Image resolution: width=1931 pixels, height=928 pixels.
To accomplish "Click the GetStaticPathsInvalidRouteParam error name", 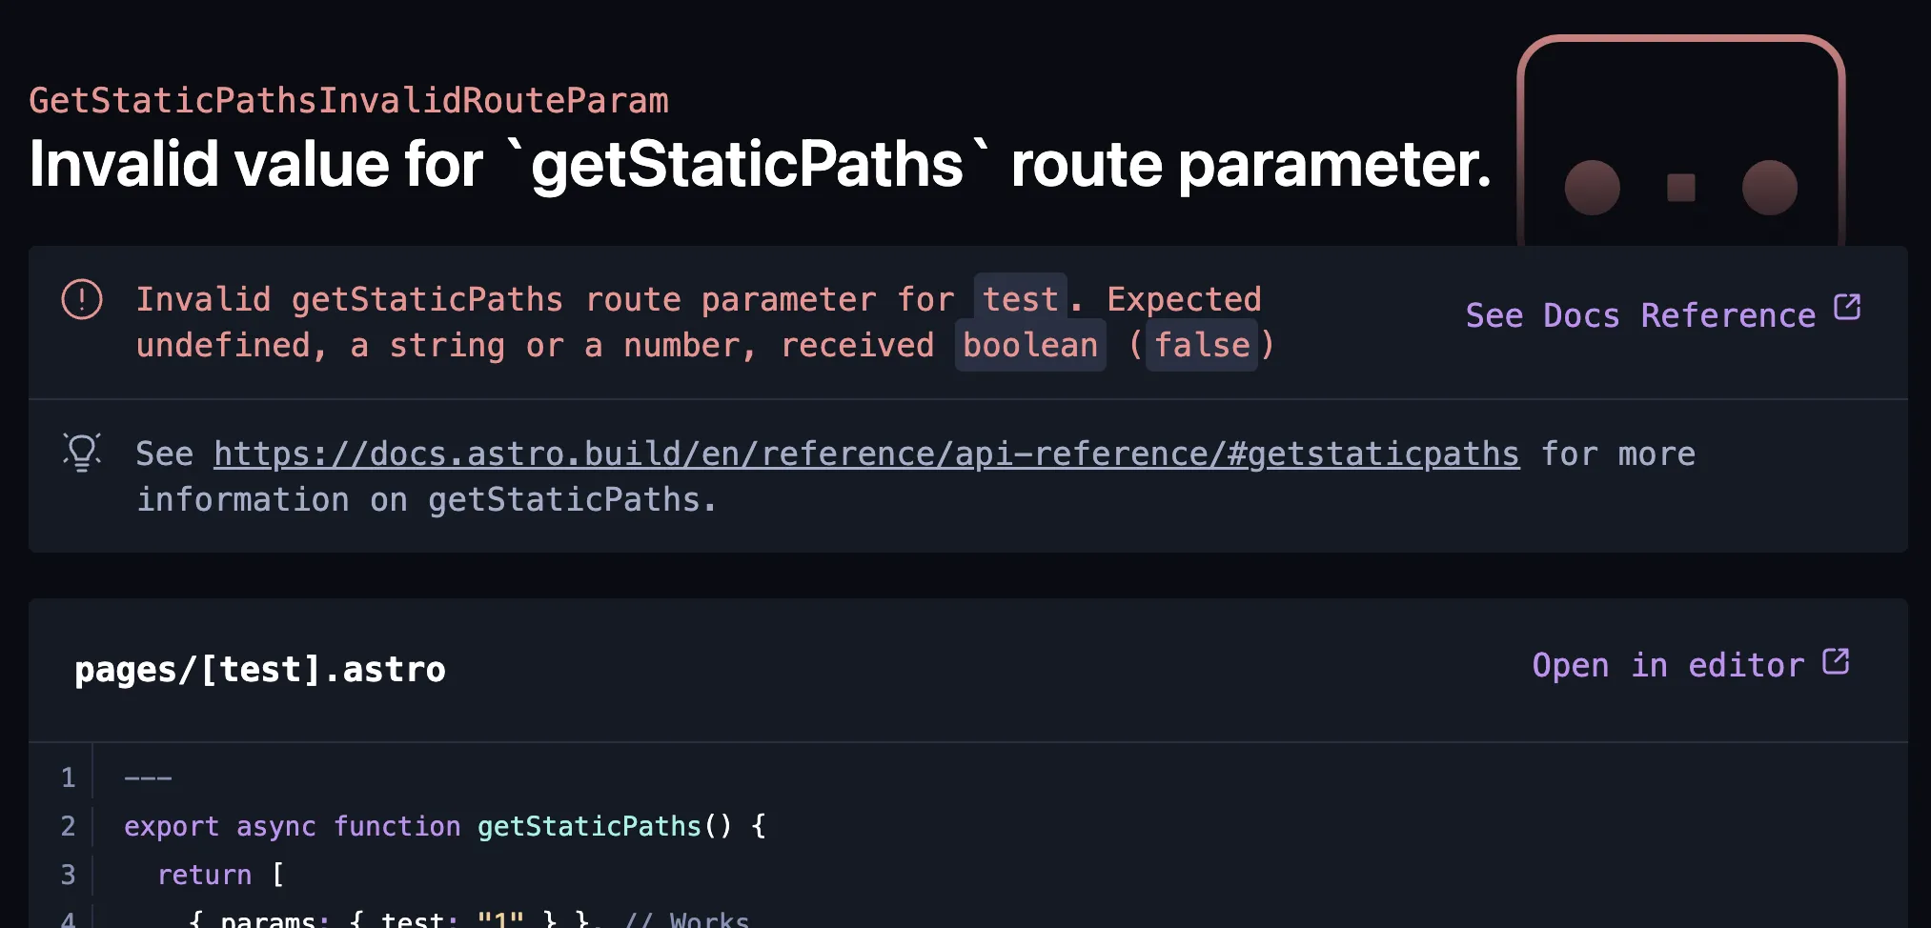I will click(349, 101).
